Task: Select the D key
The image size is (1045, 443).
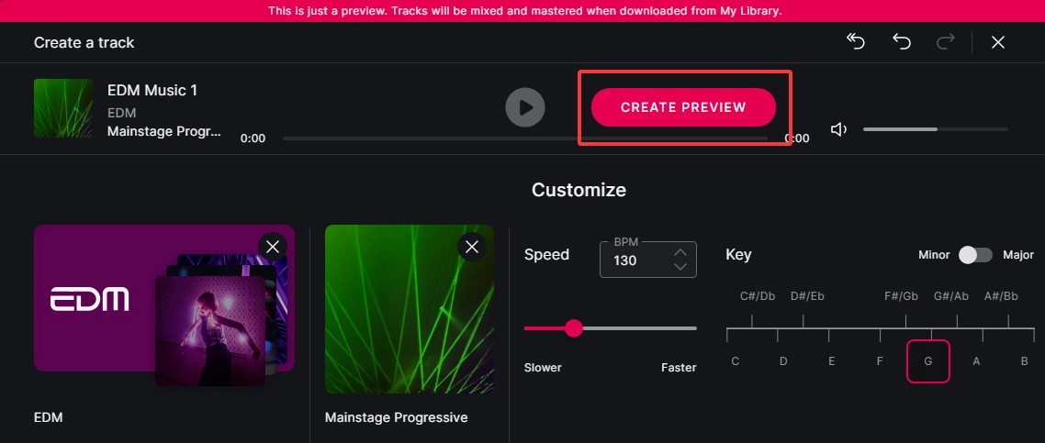Action: pyautogui.click(x=783, y=361)
